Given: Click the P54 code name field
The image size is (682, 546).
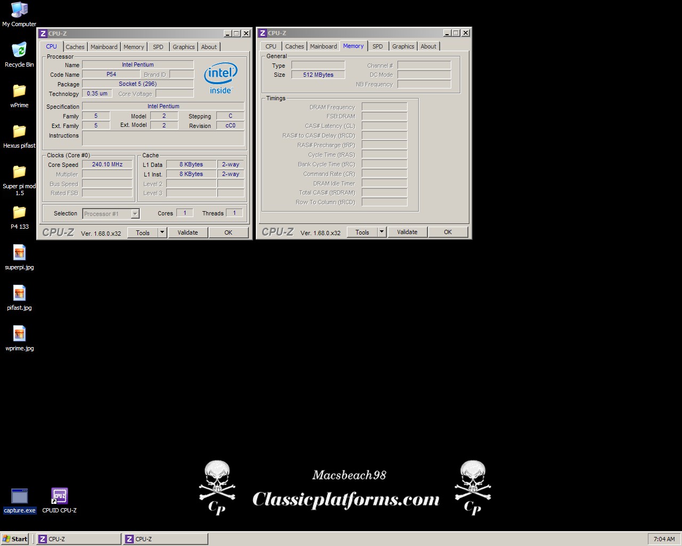Looking at the screenshot, I should [x=111, y=74].
